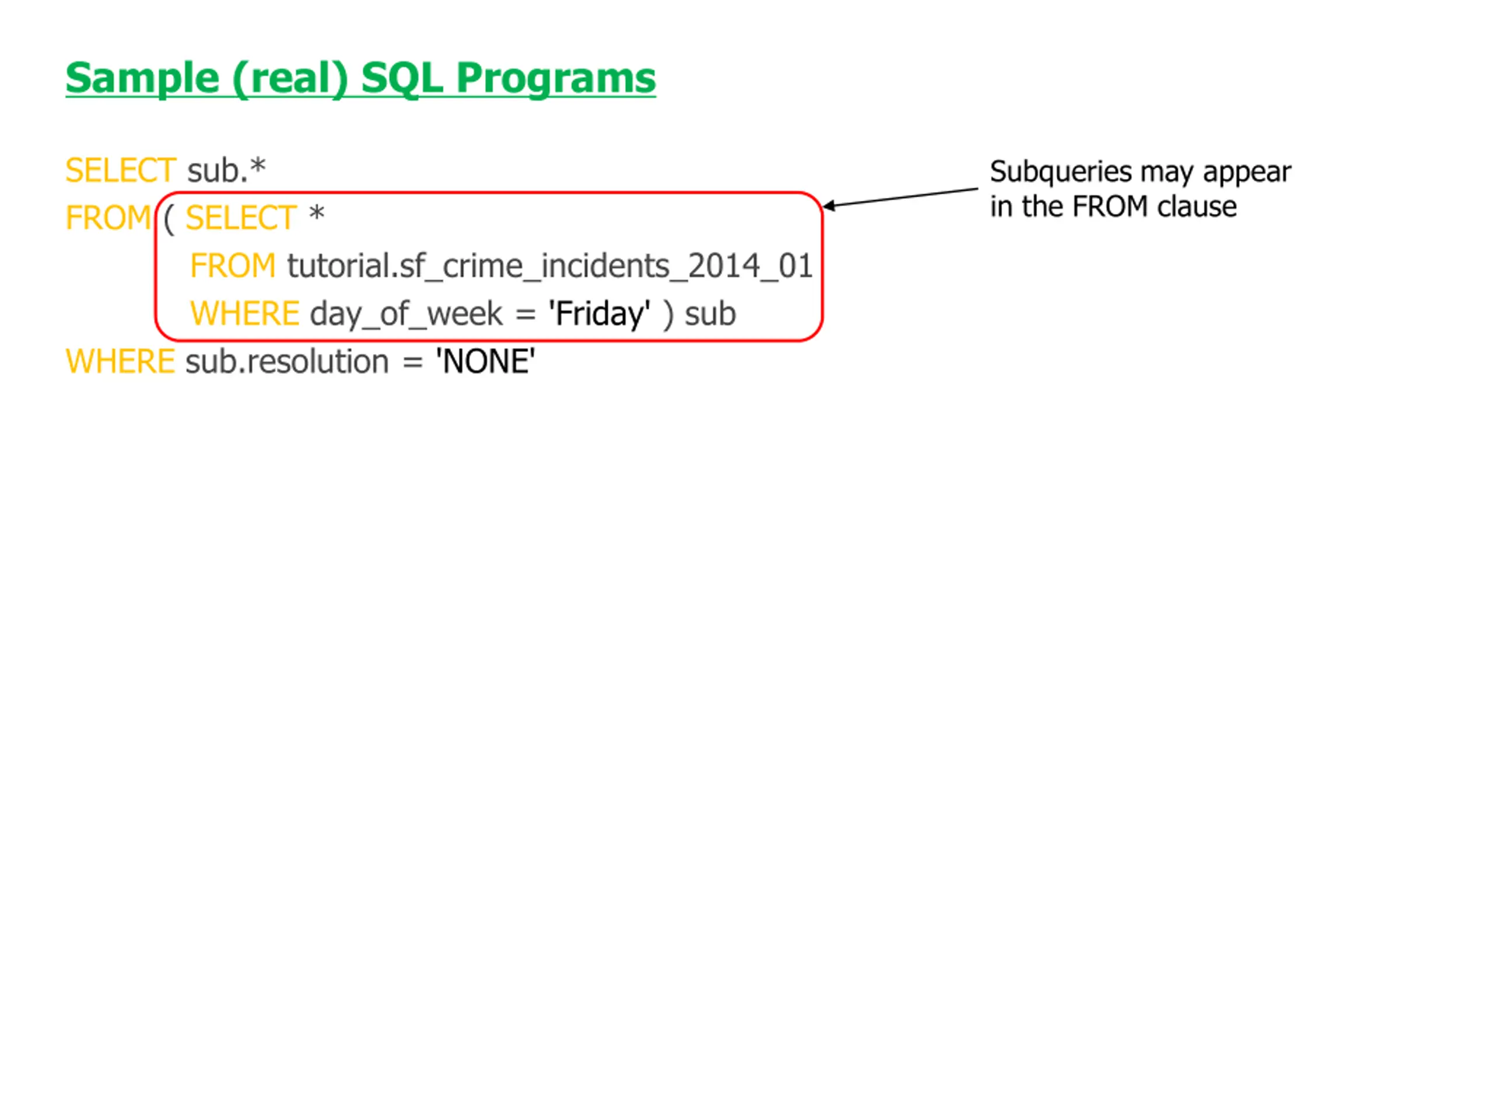The height and width of the screenshot is (1120, 1493).
Task: Click the 'Friday' string literal
Action: [x=599, y=313]
